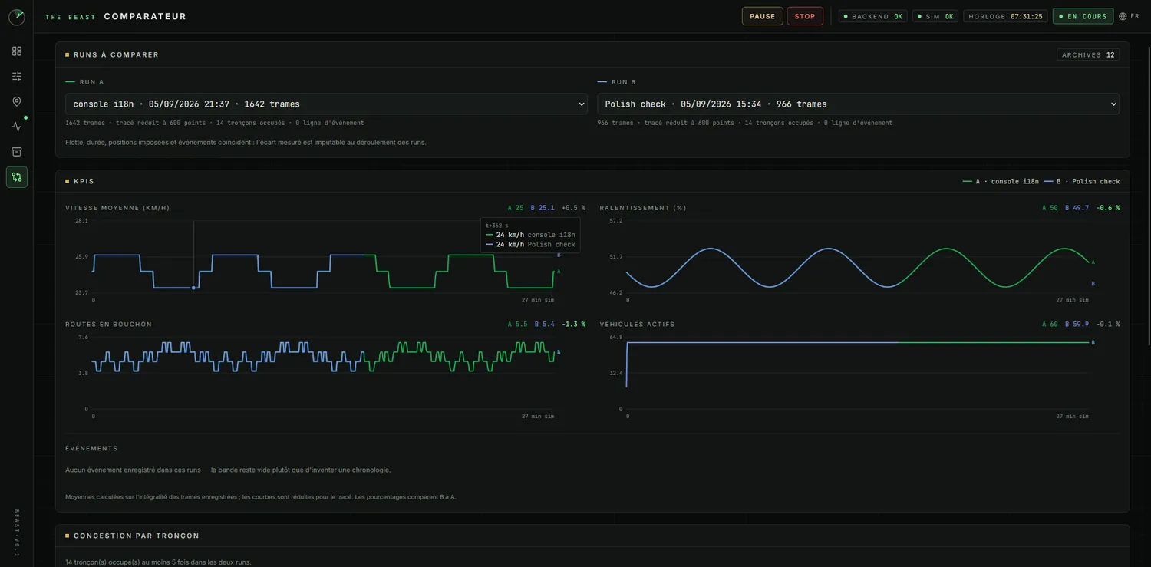The image size is (1151, 567).
Task: Click the ÉVÉNEMENTS section label
Action: (x=91, y=449)
